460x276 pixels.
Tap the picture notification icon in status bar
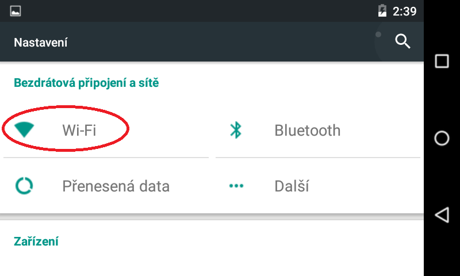(16, 11)
